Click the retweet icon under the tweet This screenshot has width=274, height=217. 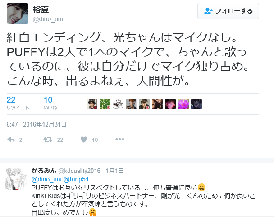(48, 140)
